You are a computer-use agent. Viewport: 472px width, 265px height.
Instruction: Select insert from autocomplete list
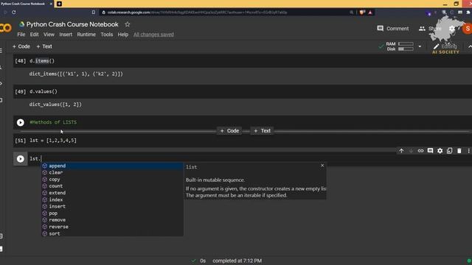tap(112, 206)
